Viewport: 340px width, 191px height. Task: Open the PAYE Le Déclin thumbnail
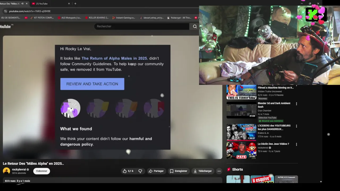(x=241, y=150)
